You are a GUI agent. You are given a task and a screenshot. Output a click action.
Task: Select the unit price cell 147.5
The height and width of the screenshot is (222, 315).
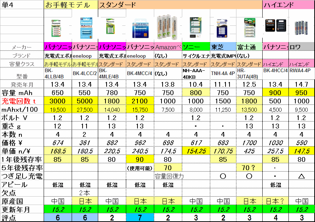point(302,151)
